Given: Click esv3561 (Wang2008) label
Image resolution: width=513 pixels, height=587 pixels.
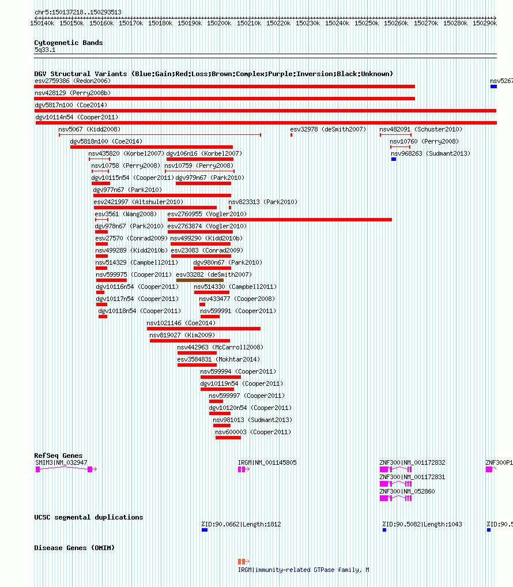Looking at the screenshot, I should click(126, 214).
